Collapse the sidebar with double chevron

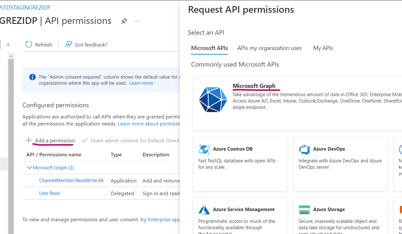click(8, 45)
